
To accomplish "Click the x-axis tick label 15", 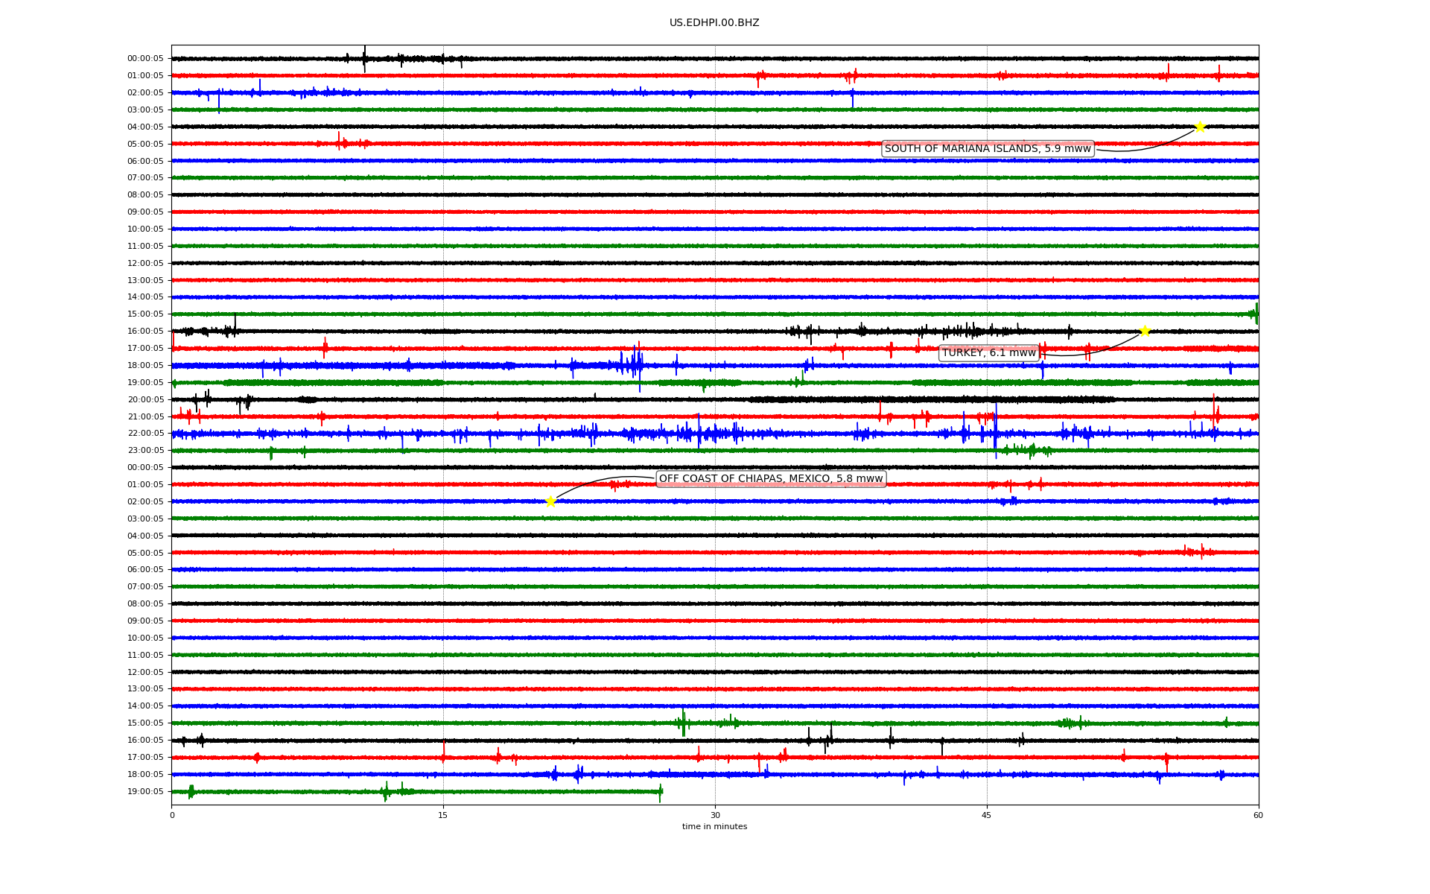I will (443, 815).
